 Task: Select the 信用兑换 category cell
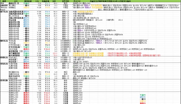tap(4, 80)
